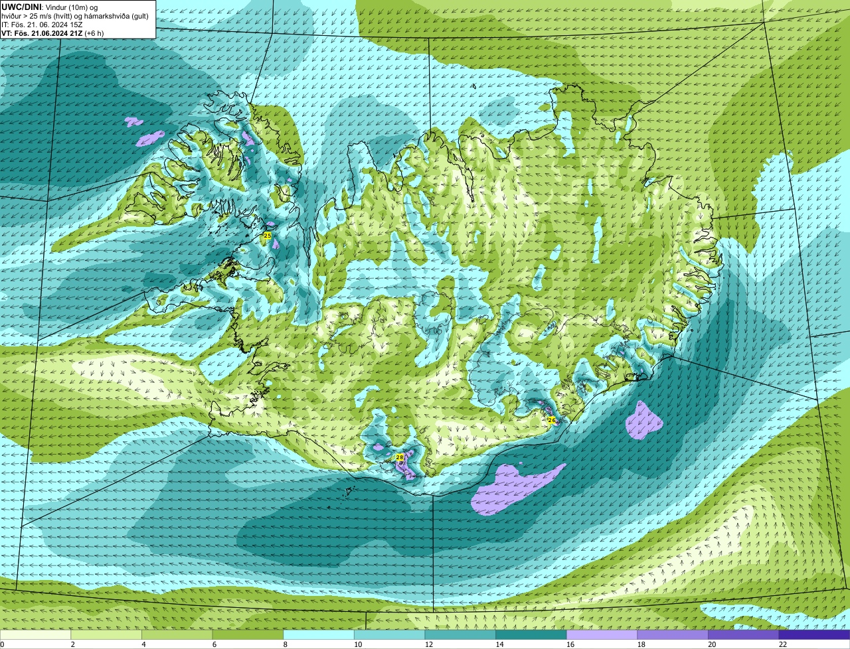Click the legend scale number 0
Viewport: 850px width, 649px height.
click(3, 644)
